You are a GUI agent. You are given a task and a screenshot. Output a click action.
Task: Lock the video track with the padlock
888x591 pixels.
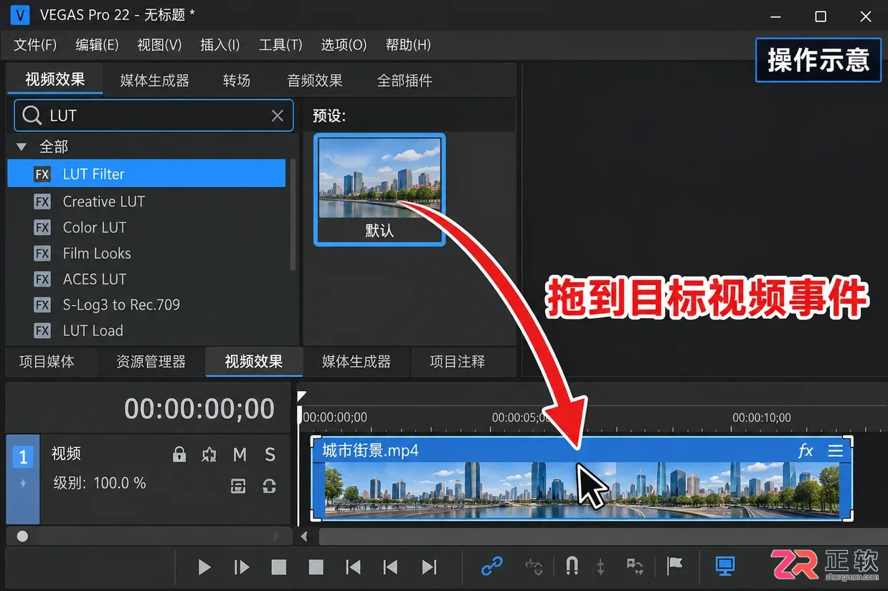pyautogui.click(x=179, y=454)
